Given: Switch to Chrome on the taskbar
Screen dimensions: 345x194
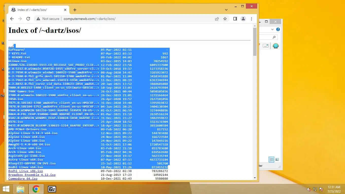Looking at the screenshot, I should pos(36,189).
